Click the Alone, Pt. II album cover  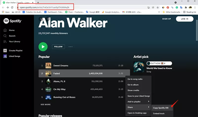coord(48,81)
